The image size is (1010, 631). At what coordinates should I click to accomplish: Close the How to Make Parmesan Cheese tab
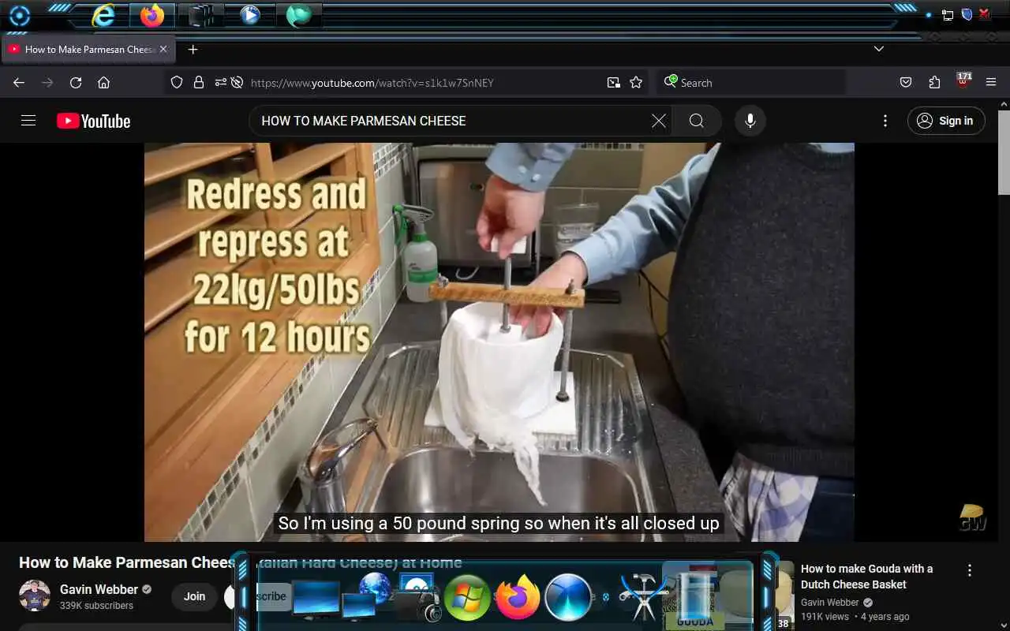click(x=163, y=49)
